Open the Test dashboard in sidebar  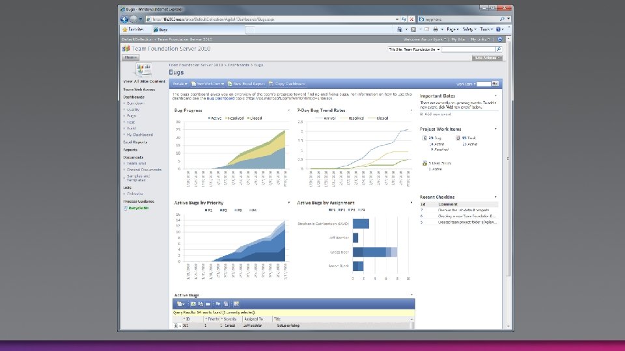(x=131, y=122)
